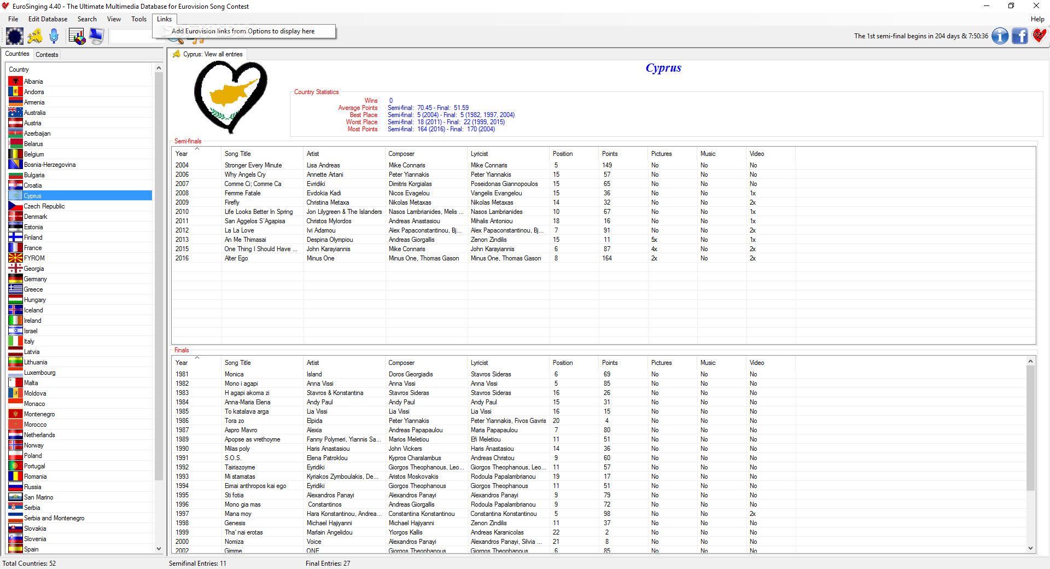Click the Portugal flag icon

pyautogui.click(x=15, y=466)
